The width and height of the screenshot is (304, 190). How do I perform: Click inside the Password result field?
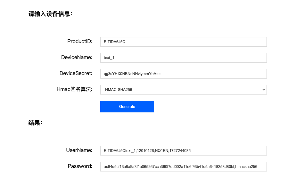(183, 167)
